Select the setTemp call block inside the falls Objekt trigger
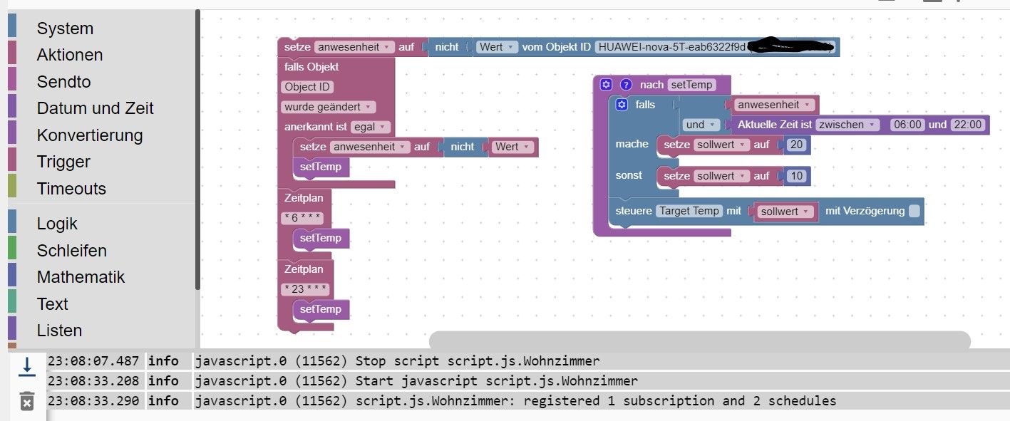Image resolution: width=1010 pixels, height=421 pixels. (x=321, y=167)
